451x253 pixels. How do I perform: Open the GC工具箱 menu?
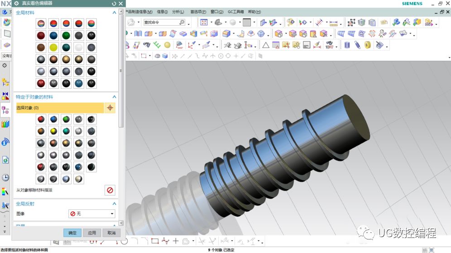click(235, 12)
